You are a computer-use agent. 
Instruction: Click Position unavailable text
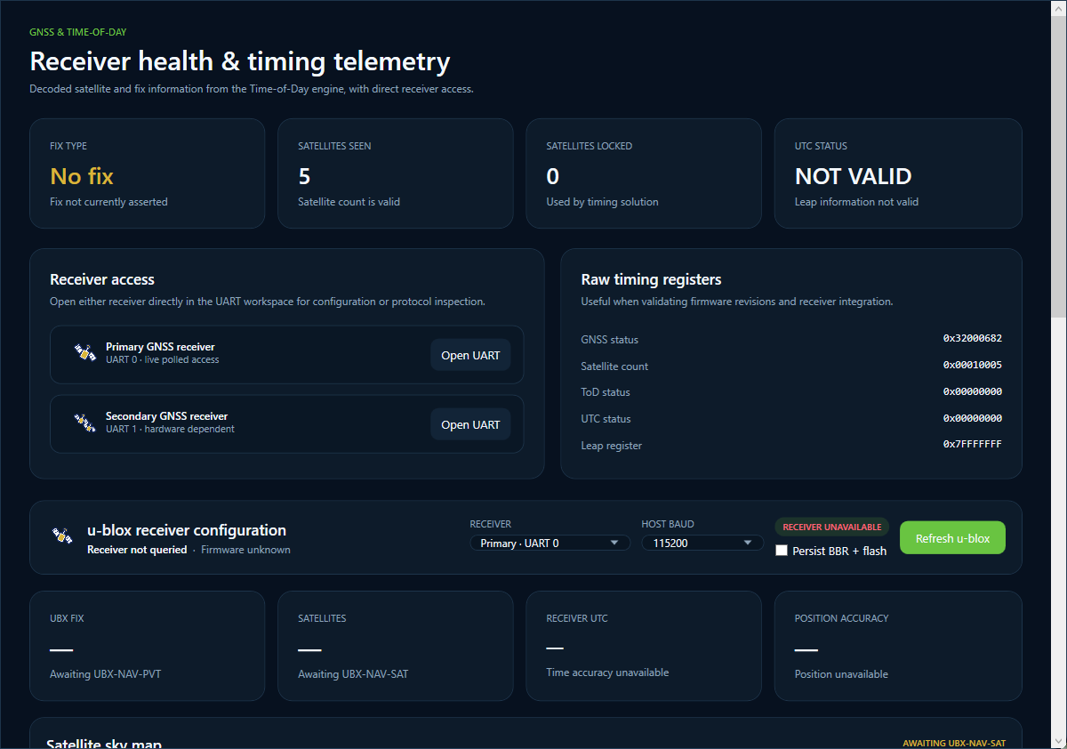tap(841, 674)
